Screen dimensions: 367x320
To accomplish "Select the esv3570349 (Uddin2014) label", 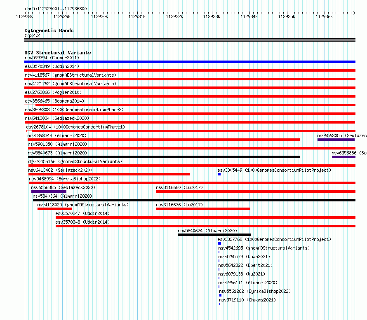I will click(x=52, y=66).
